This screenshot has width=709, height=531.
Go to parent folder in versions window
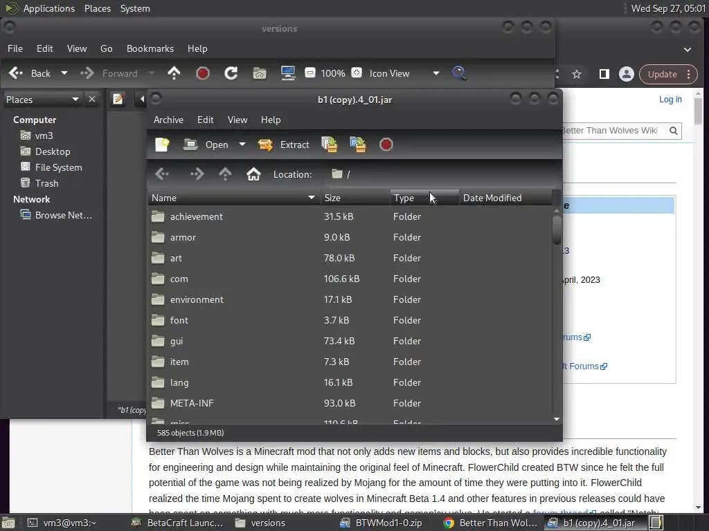(x=174, y=73)
